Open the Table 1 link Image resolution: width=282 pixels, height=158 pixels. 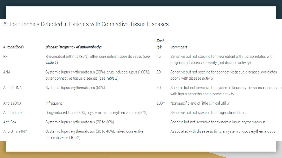tap(51, 63)
